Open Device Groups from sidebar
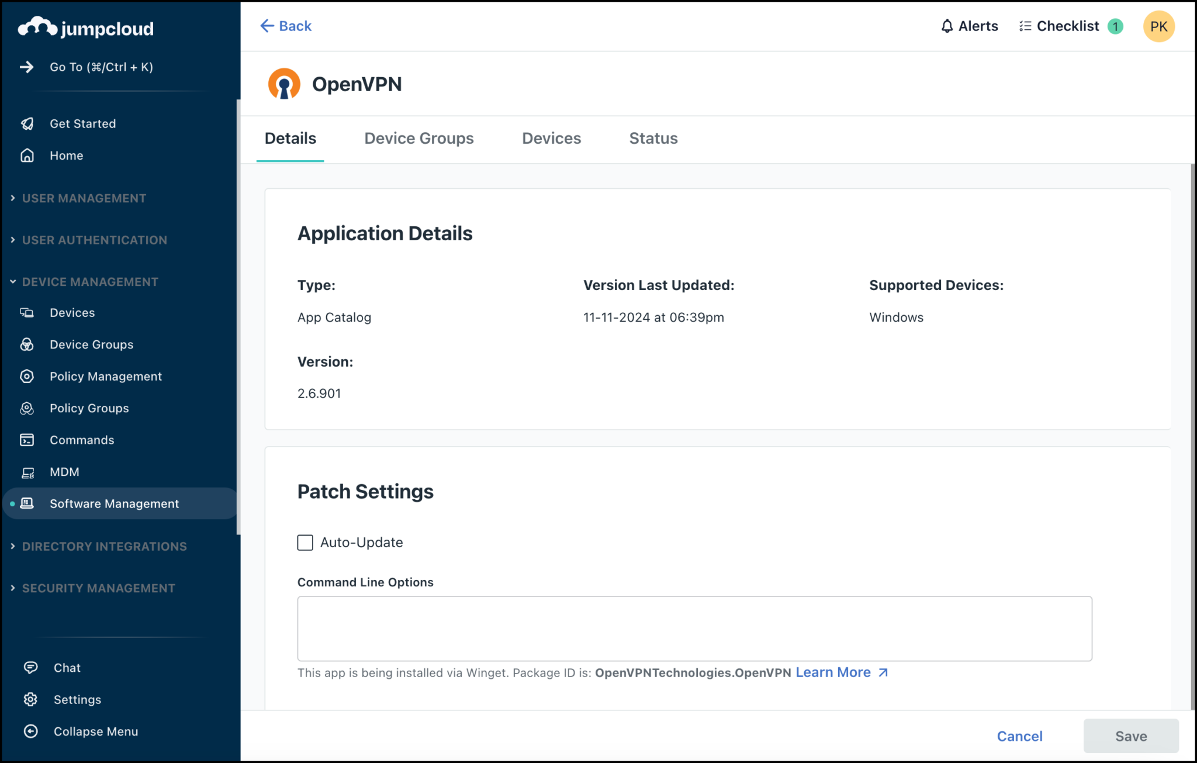Viewport: 1197px width, 763px height. (x=91, y=344)
